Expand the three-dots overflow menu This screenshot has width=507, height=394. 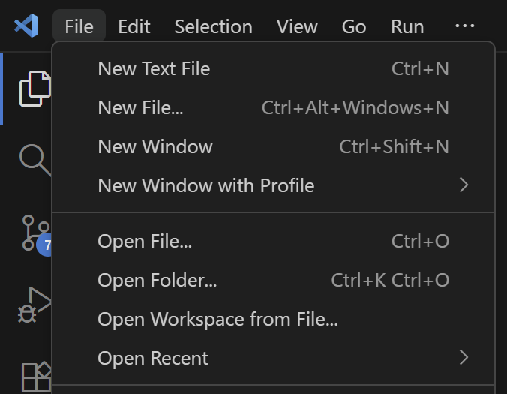[465, 26]
